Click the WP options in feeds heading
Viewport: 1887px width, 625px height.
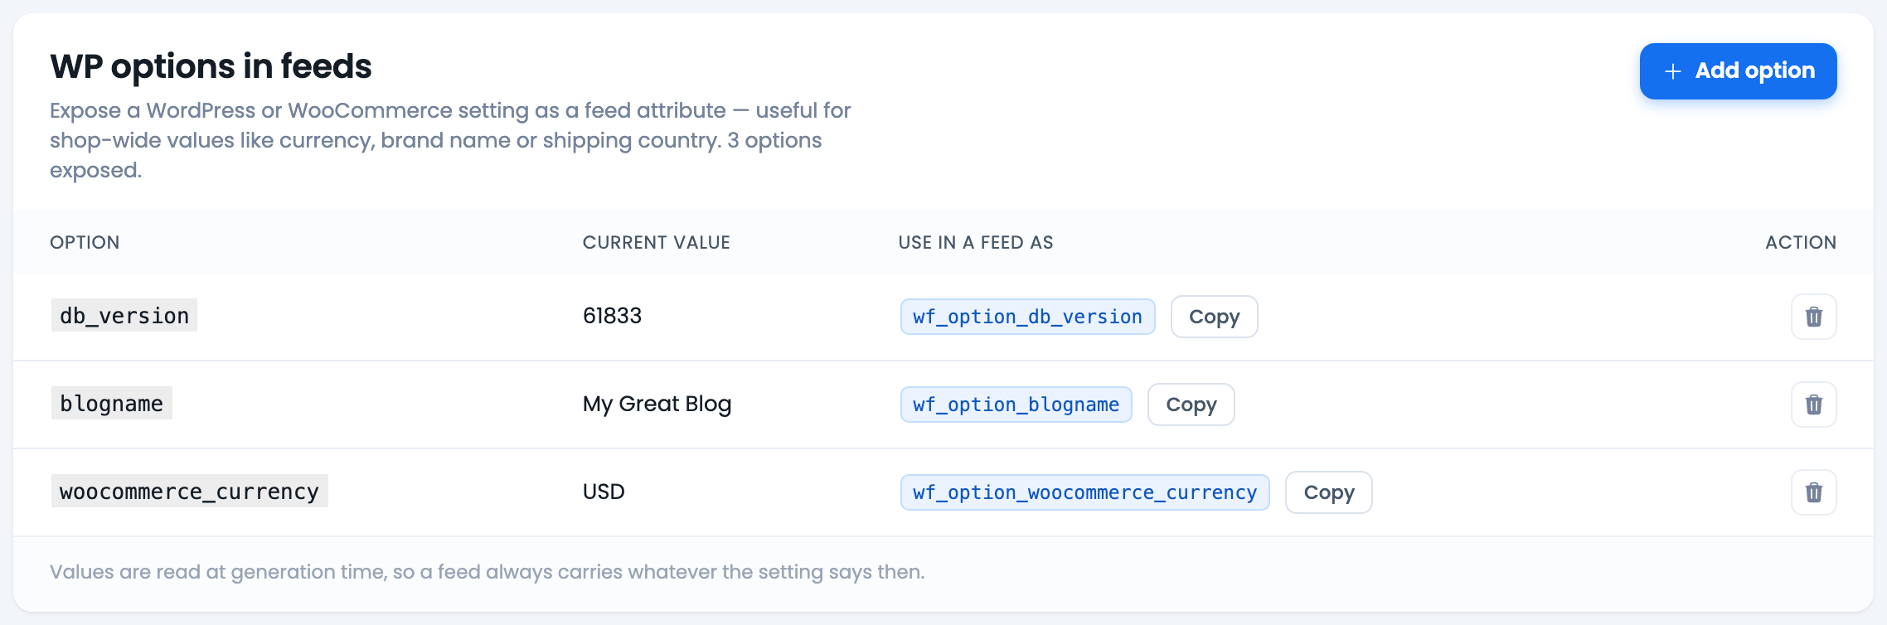(x=211, y=66)
